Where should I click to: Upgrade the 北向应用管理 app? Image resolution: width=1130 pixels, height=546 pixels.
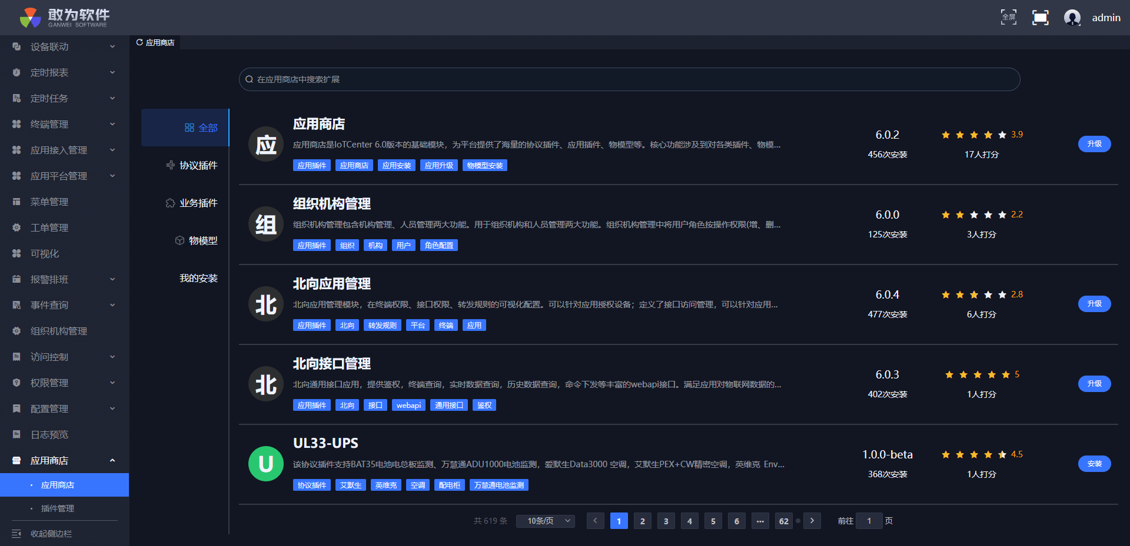tap(1095, 304)
